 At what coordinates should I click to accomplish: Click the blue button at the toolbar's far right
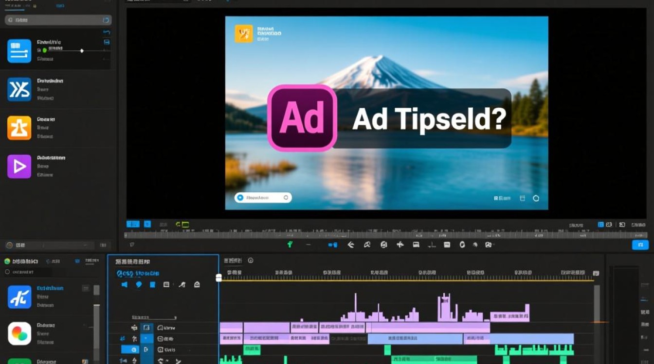[x=640, y=245]
